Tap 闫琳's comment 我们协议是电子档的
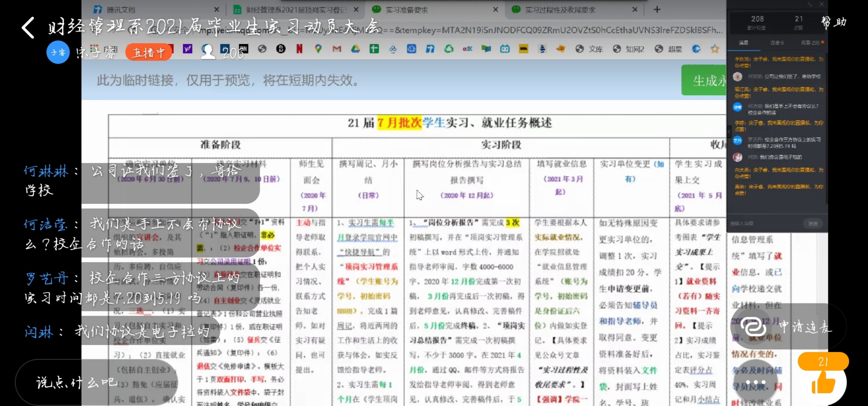This screenshot has width=868, height=406. (x=117, y=331)
